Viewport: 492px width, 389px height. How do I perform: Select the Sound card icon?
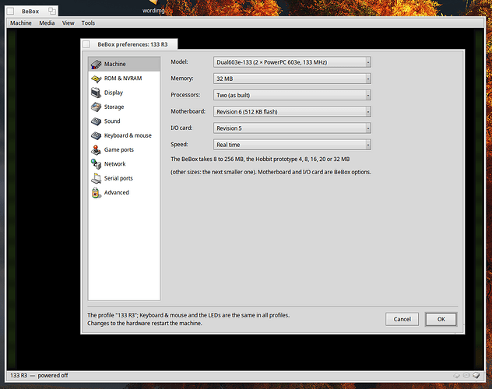pyautogui.click(x=96, y=121)
